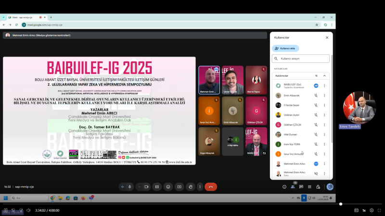Expand the camera options caret
Screen dimensions: 385x216
(139, 187)
